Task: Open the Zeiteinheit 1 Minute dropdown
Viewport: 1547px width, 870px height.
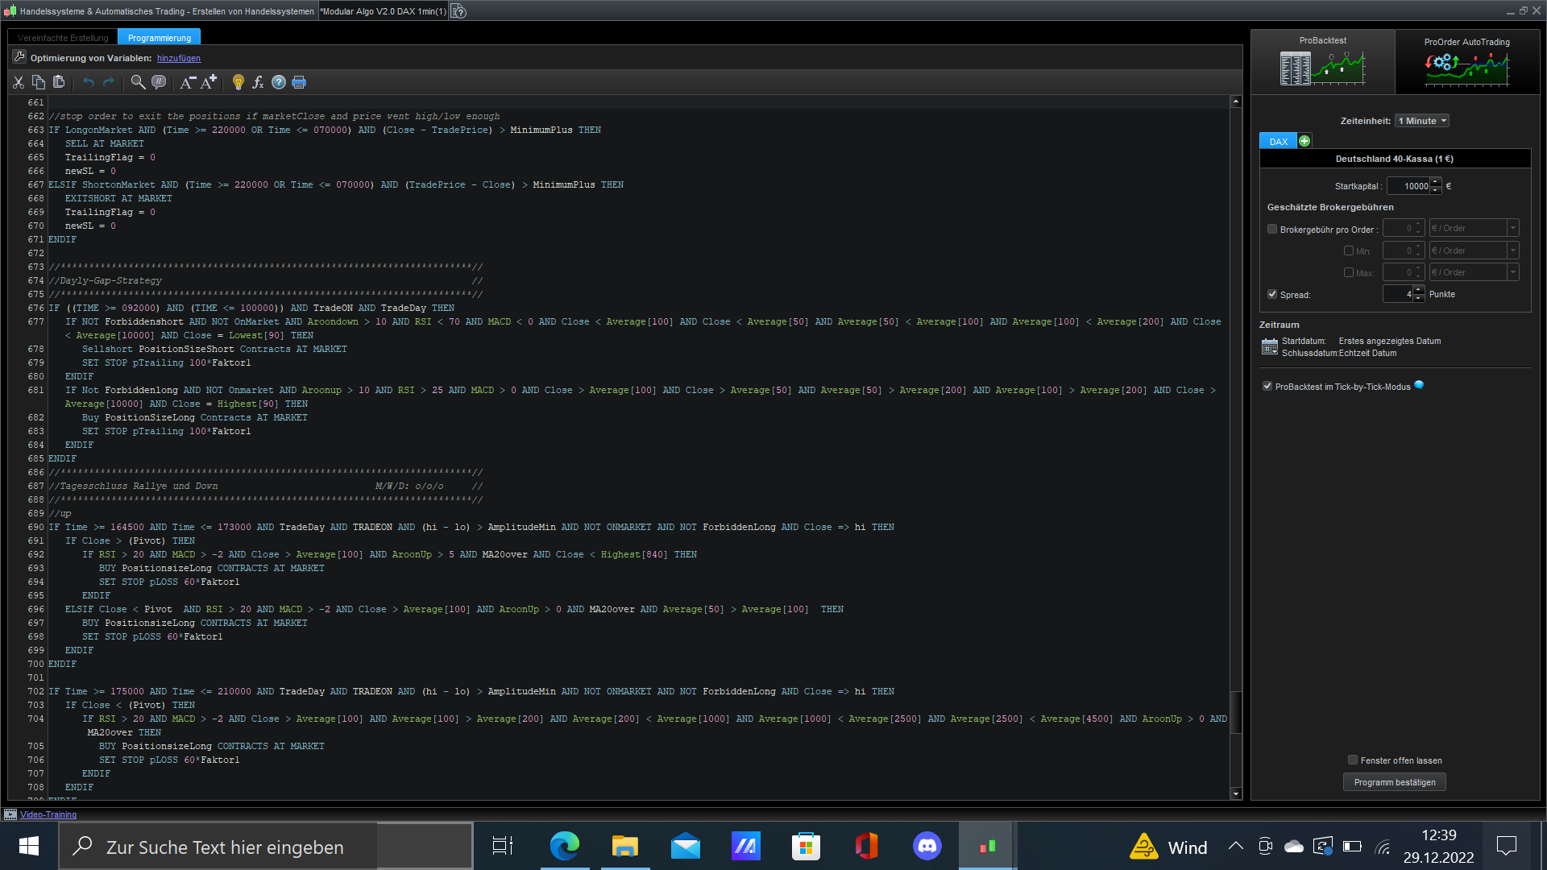Action: tap(1422, 121)
